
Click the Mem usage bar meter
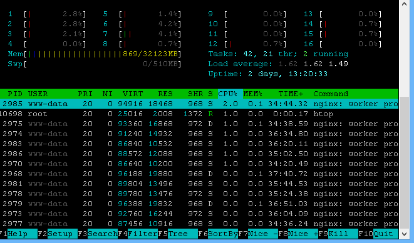94,54
